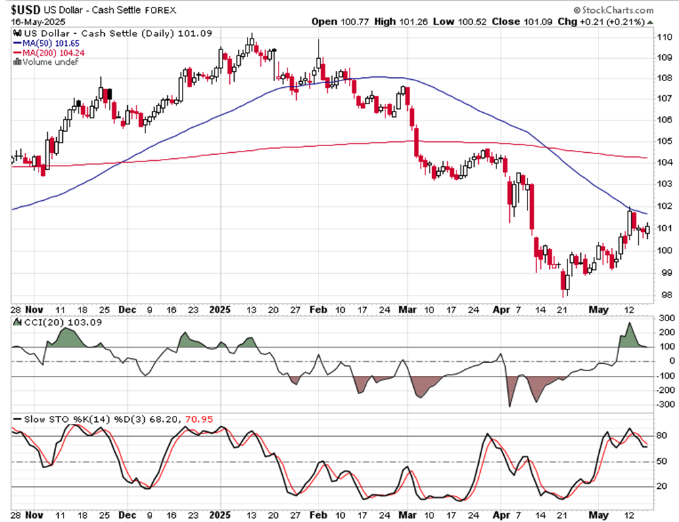Click the Slow STO %K(14) %D(3) label

85,419
